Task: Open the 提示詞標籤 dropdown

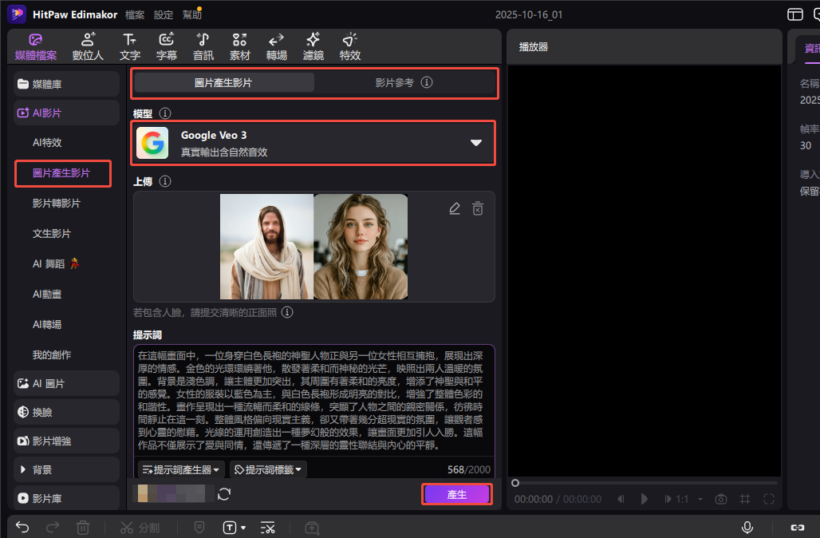Action: click(269, 470)
